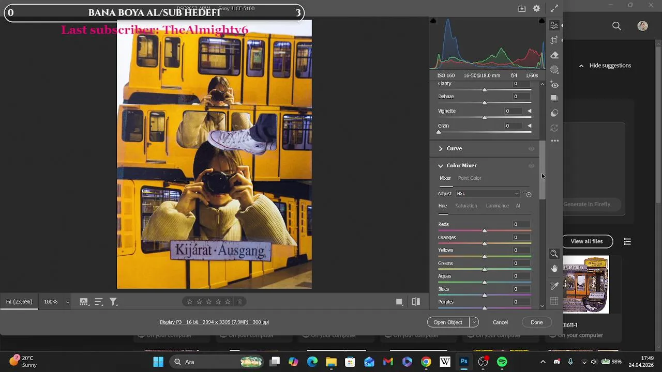The height and width of the screenshot is (372, 662).
Task: Open Spotify from the taskbar
Action: coord(502,362)
